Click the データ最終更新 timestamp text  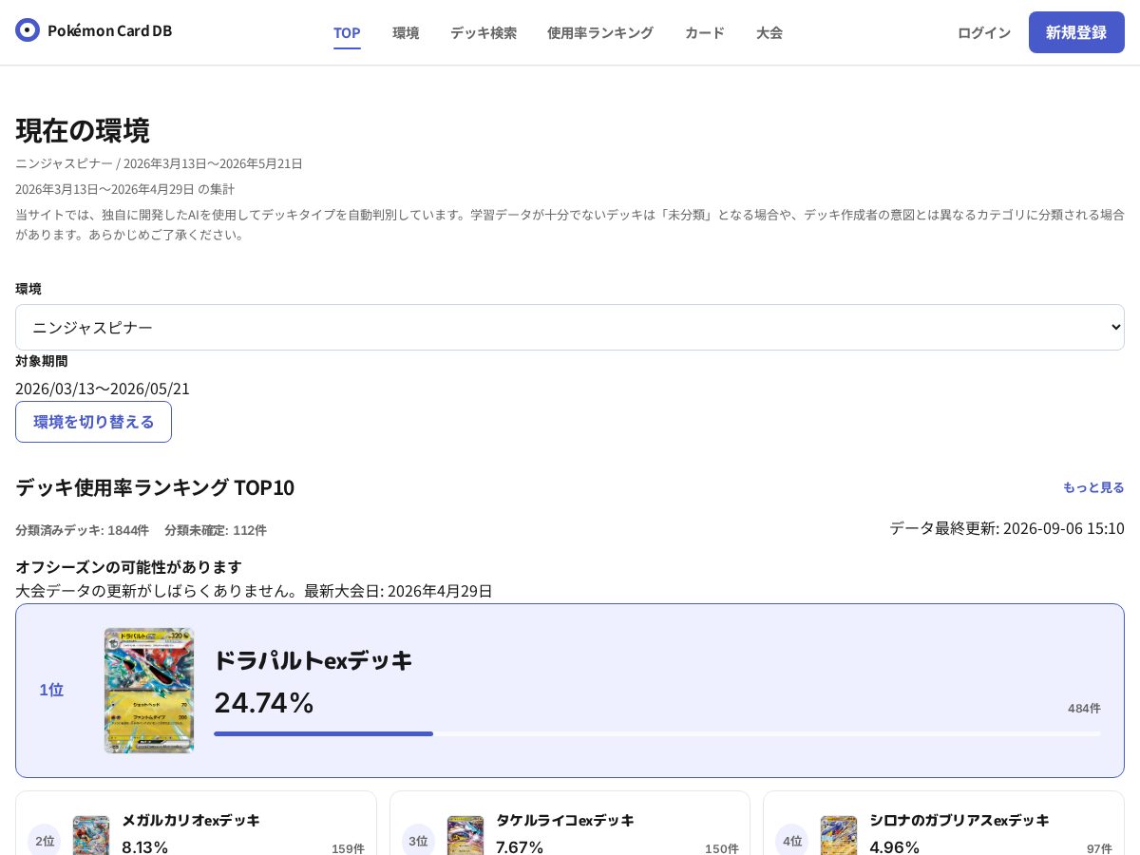[1007, 528]
